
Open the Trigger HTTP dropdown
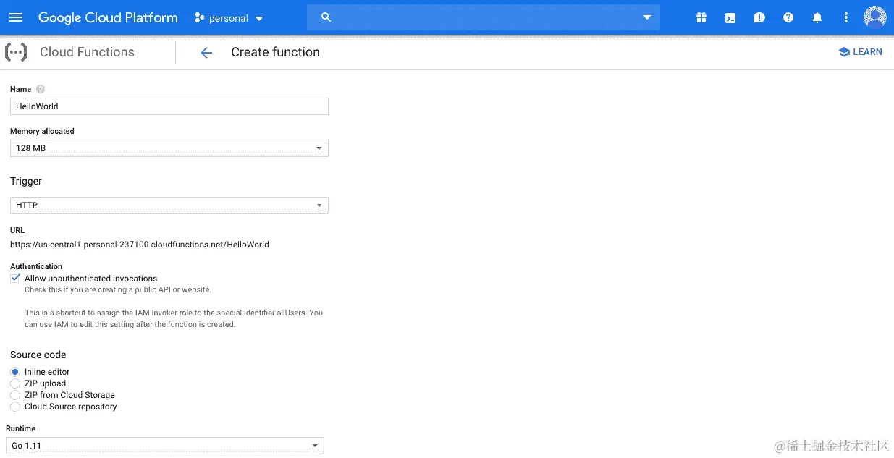[x=169, y=205]
